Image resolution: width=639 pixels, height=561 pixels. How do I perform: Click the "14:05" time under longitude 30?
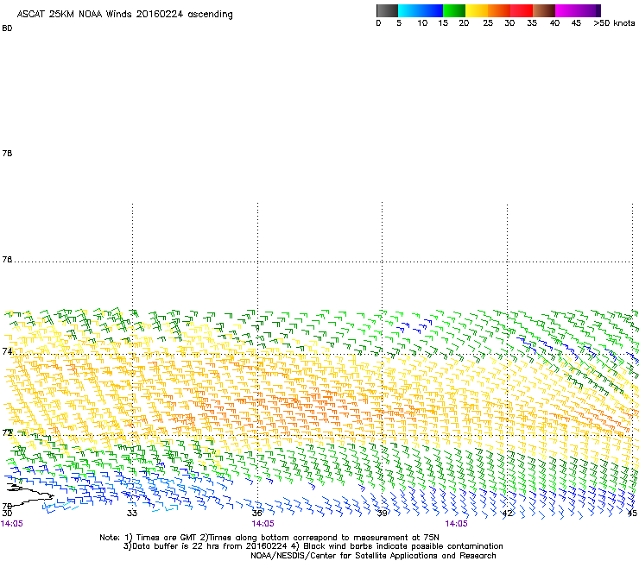tap(12, 524)
